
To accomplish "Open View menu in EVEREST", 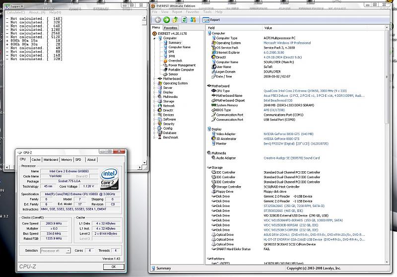I will [165, 12].
